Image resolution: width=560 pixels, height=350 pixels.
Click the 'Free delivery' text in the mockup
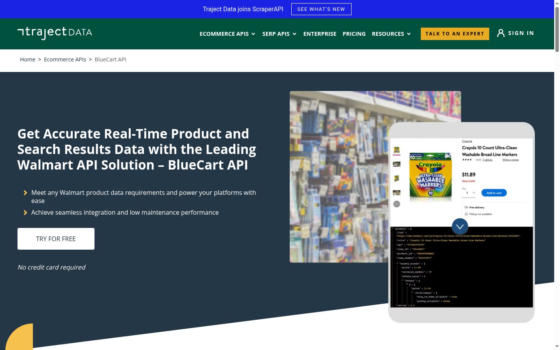click(477, 208)
